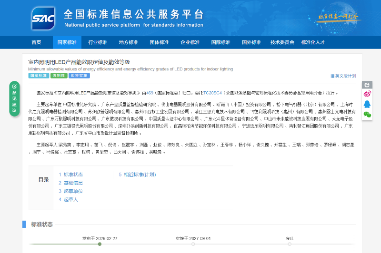381x253 pixels.
Task: Click the SAC logo icon
Action: (x=43, y=19)
